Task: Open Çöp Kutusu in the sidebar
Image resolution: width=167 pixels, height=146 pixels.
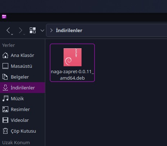Action: [23, 131]
